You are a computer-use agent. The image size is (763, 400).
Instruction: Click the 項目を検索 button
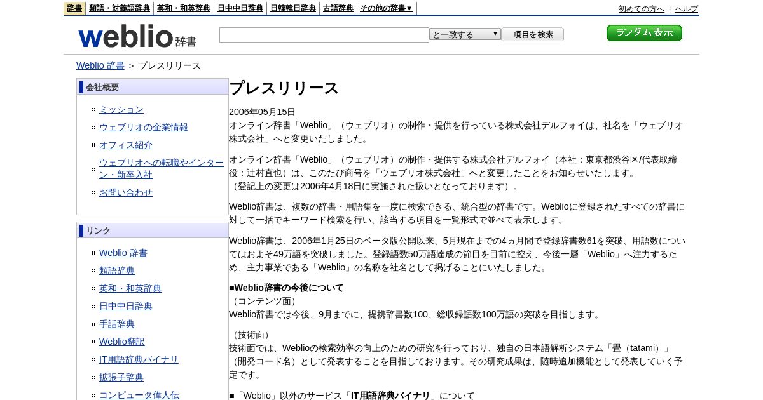coord(533,34)
